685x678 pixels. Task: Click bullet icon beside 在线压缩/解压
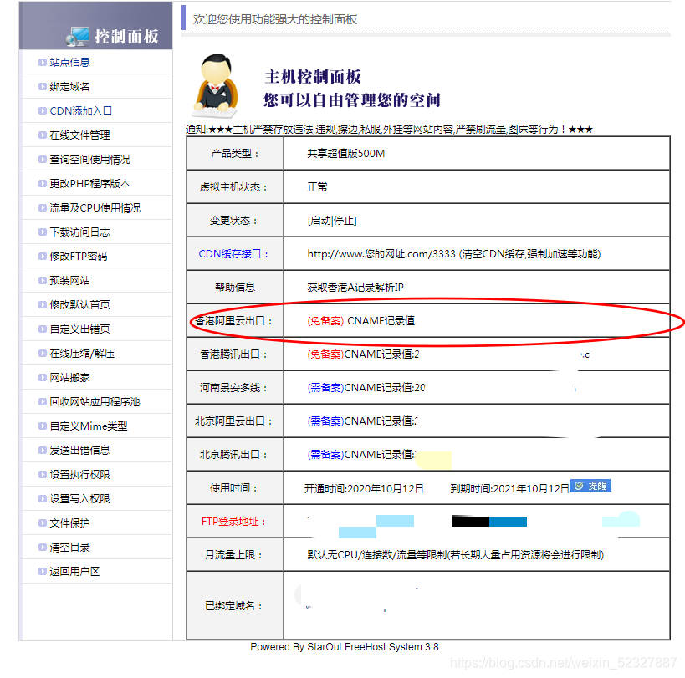click(43, 353)
